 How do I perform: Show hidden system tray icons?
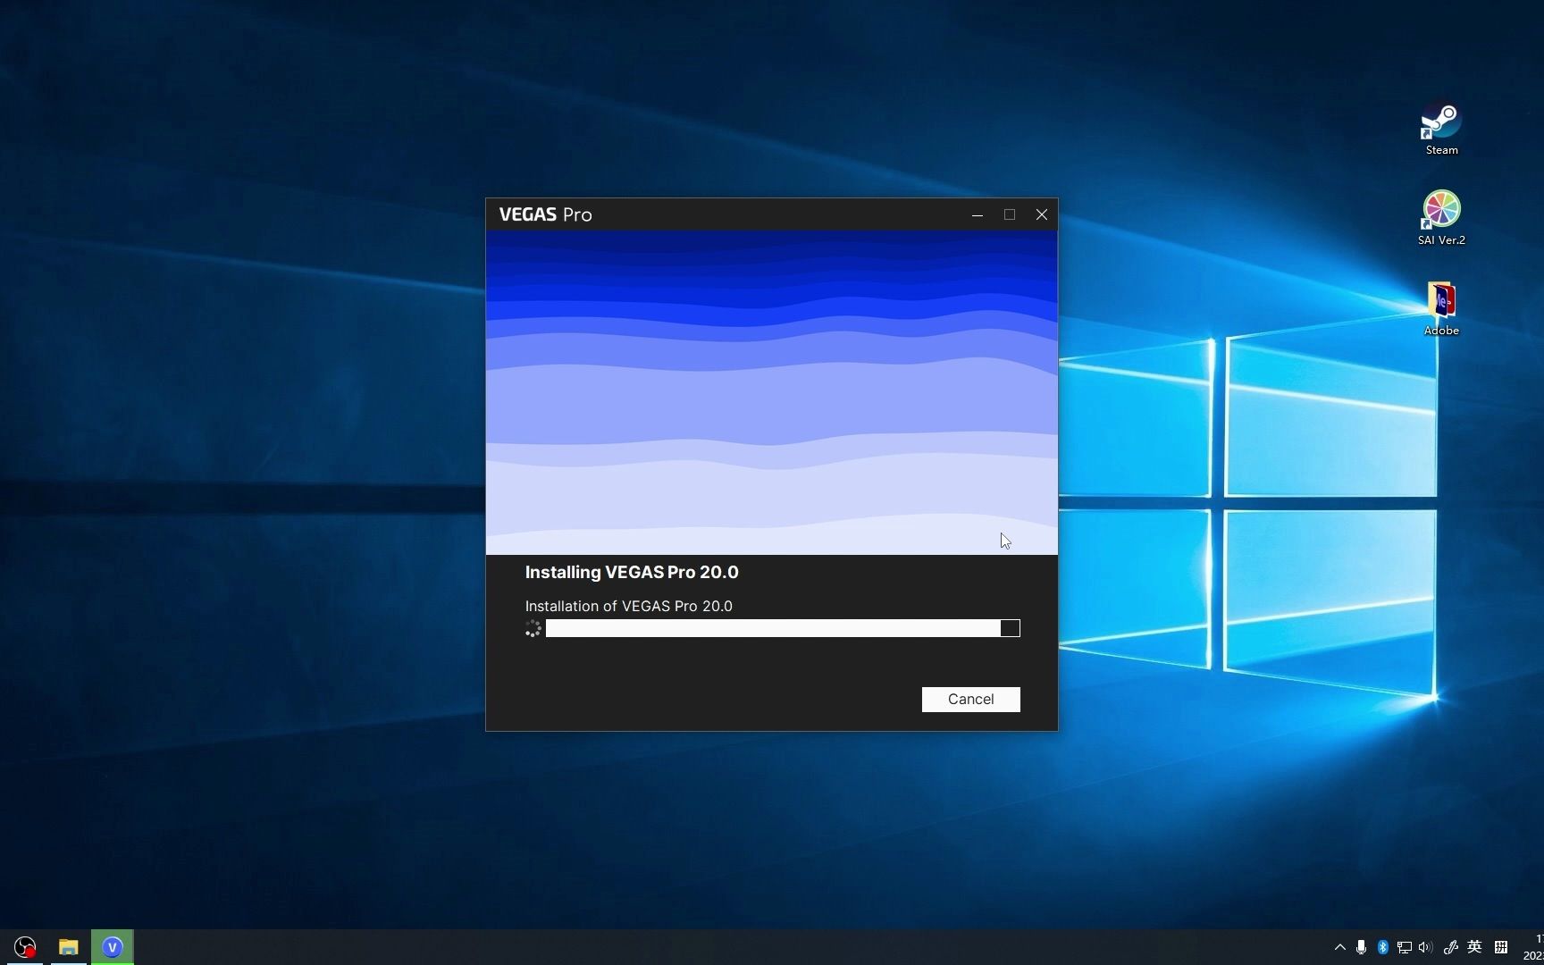point(1340,947)
